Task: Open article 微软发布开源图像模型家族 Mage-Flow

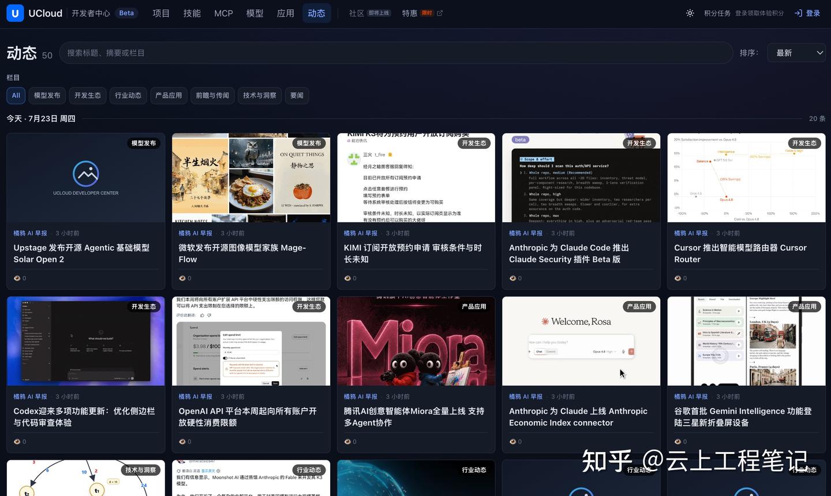Action: [242, 254]
